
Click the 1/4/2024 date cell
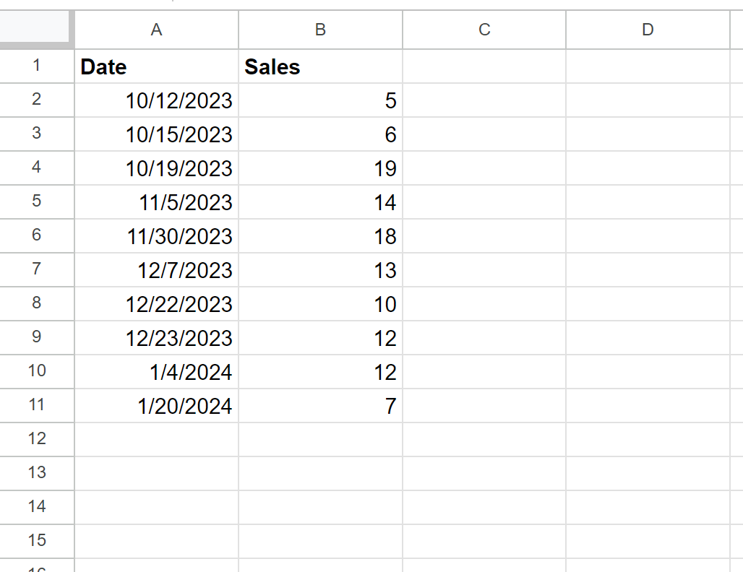coord(155,372)
